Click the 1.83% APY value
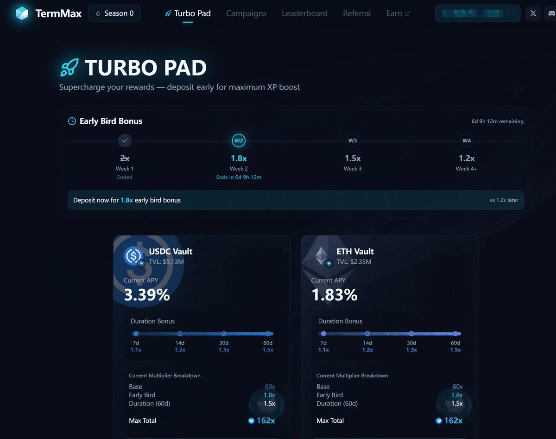 (x=334, y=295)
